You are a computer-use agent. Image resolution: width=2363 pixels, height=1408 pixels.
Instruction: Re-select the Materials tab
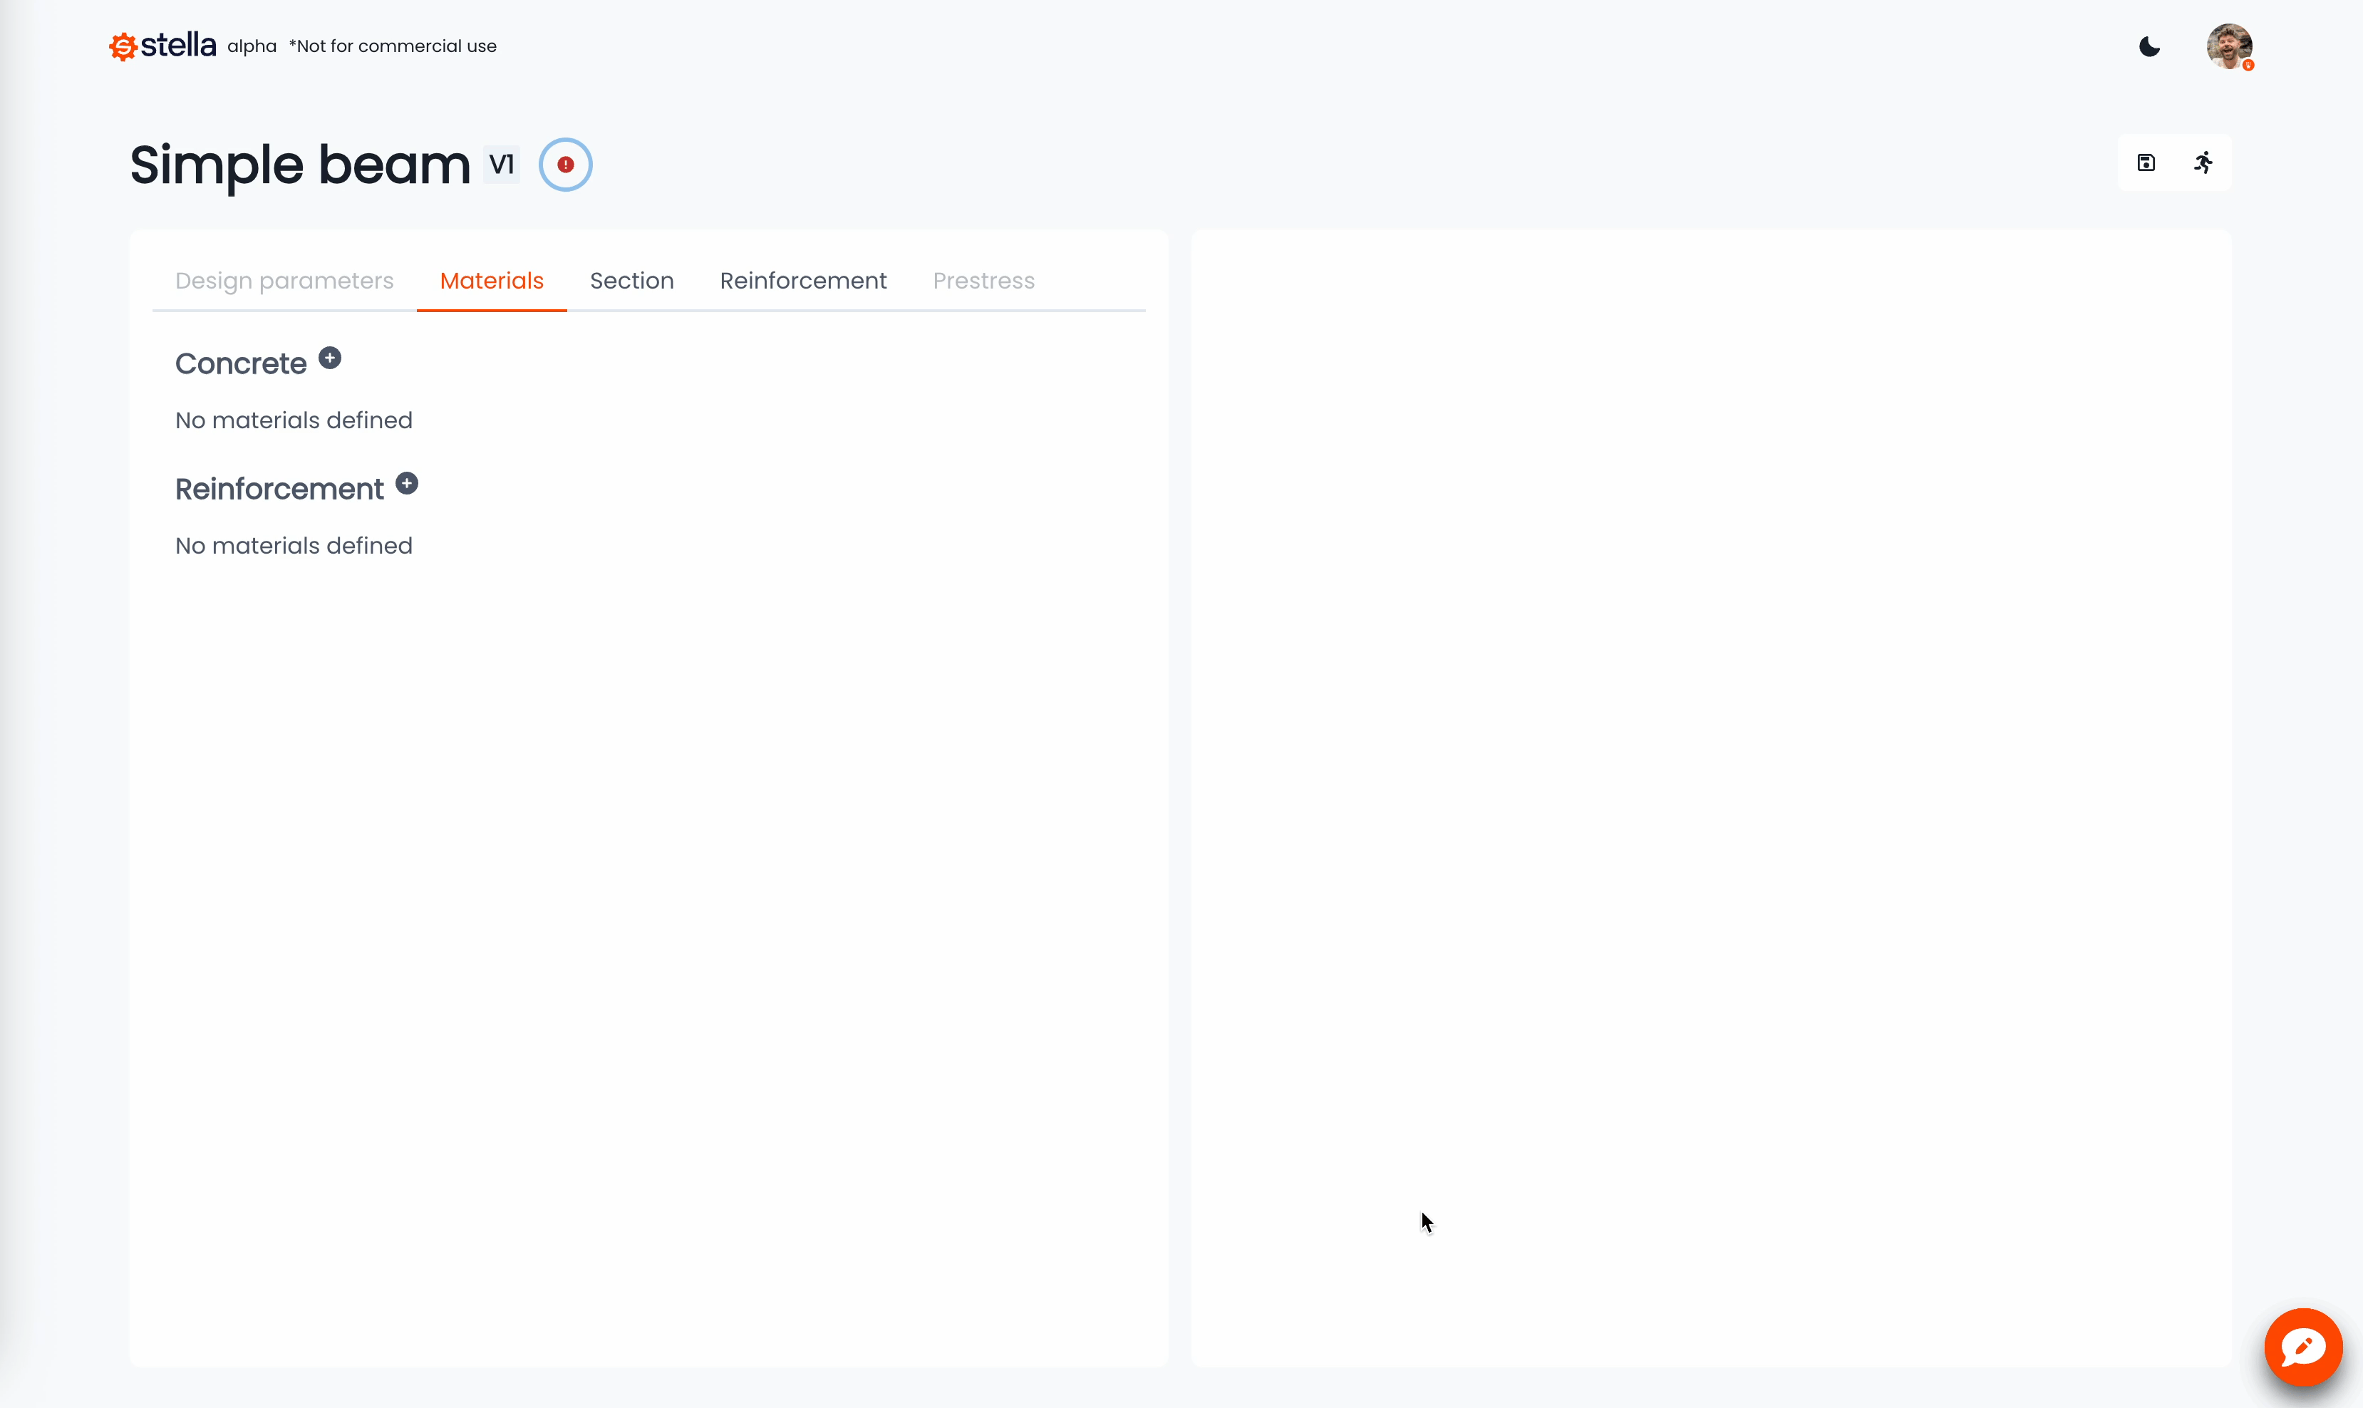tap(492, 280)
